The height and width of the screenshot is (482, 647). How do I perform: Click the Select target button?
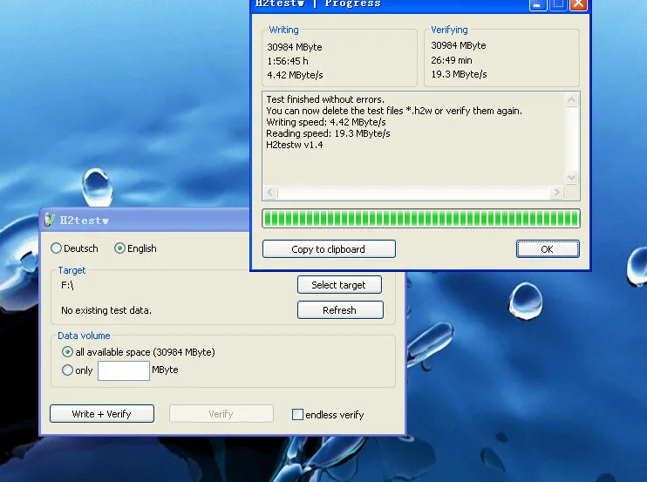339,285
